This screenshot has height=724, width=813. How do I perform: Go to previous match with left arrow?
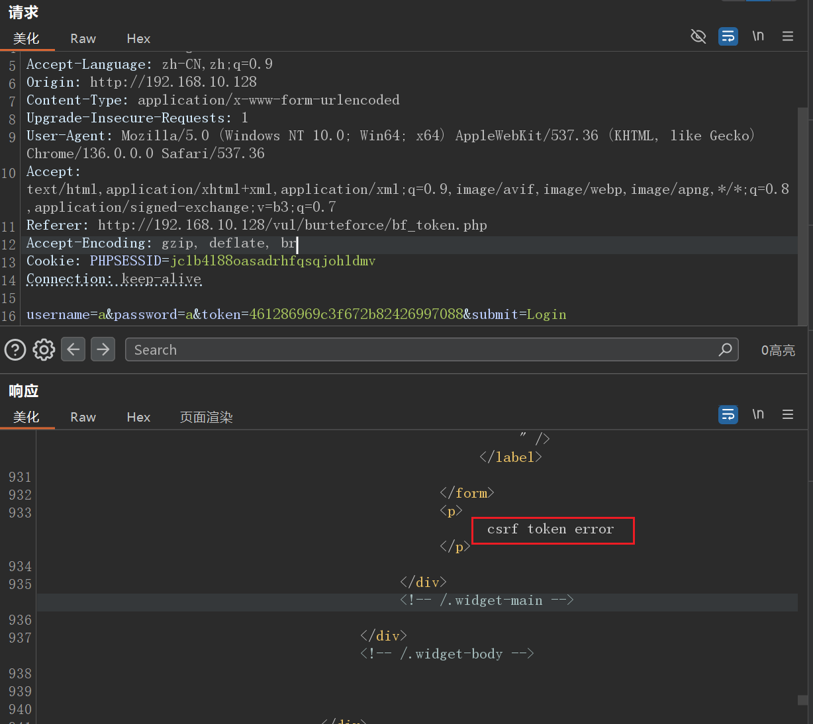tap(73, 349)
